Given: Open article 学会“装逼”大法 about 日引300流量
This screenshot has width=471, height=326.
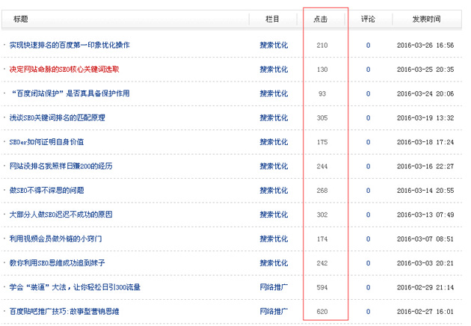Looking at the screenshot, I should point(75,287).
